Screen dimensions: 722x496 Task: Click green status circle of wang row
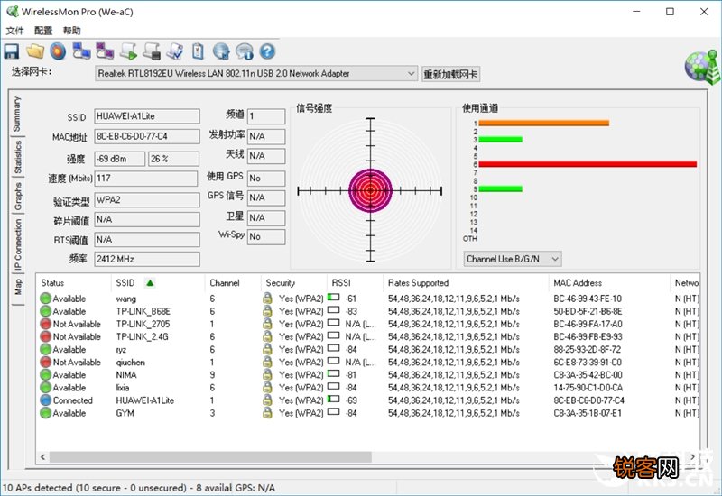click(46, 299)
